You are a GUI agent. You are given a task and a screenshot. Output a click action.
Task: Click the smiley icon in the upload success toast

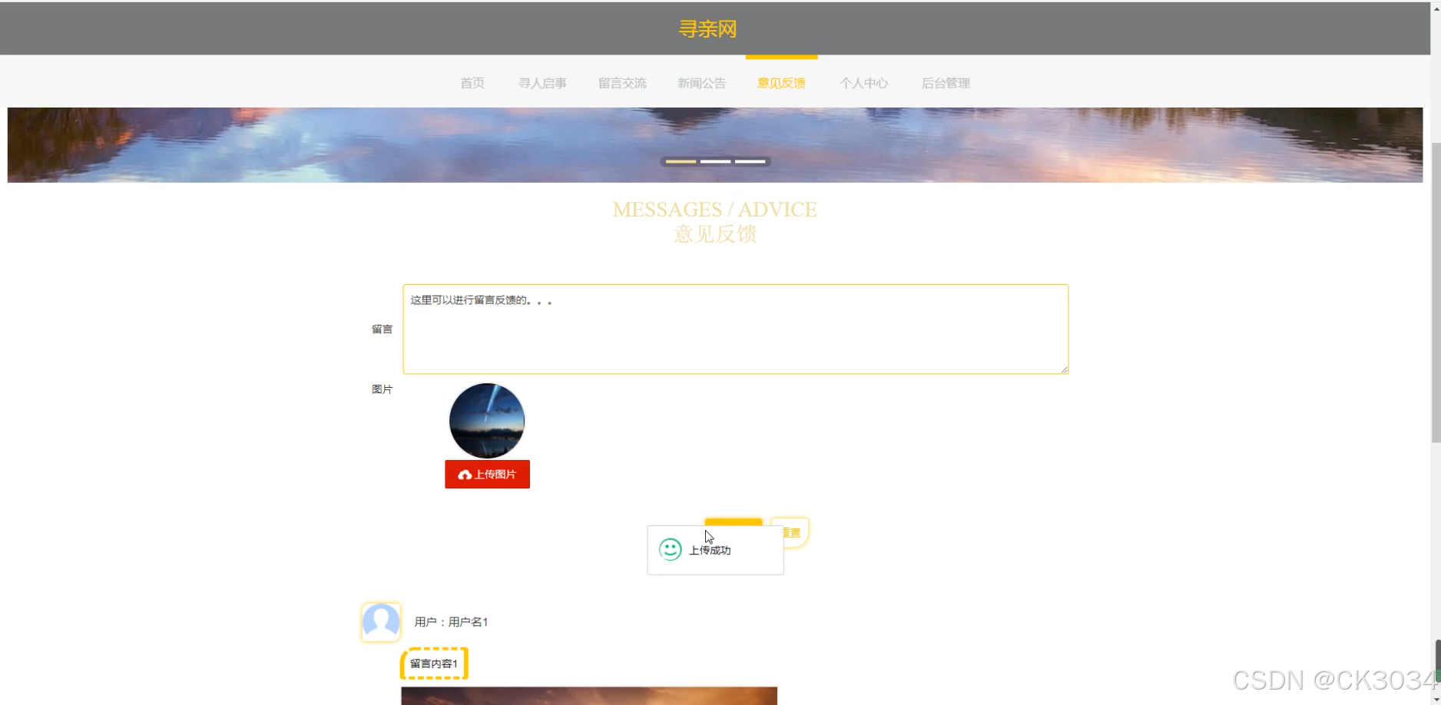coord(670,549)
